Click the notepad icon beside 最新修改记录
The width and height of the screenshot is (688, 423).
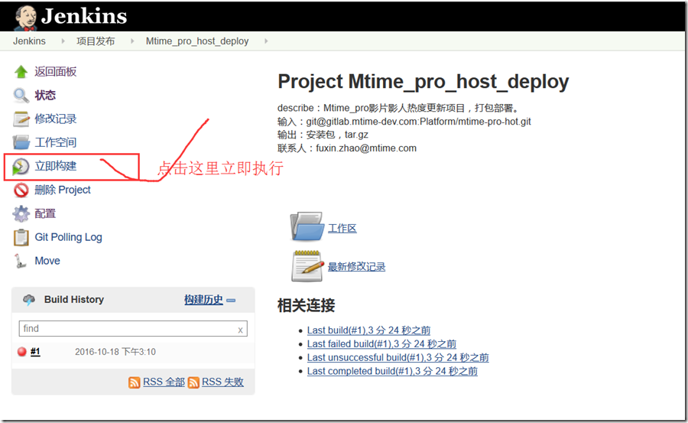307,265
